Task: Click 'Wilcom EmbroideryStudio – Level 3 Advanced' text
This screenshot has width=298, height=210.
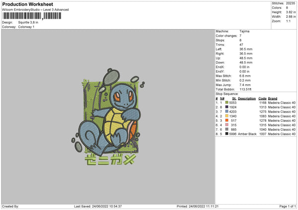Action: pyautogui.click(x=35, y=10)
